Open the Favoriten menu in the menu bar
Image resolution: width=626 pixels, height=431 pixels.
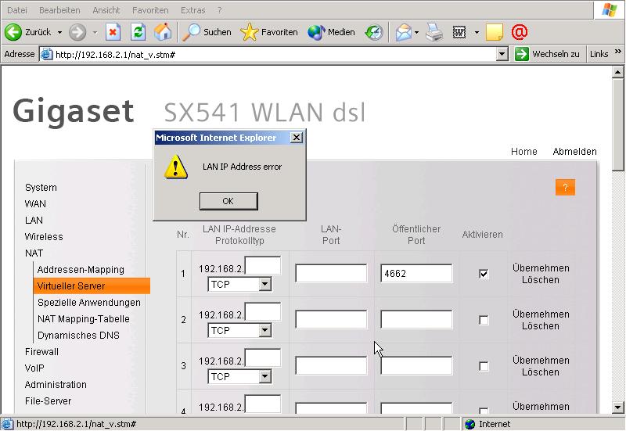coord(150,10)
